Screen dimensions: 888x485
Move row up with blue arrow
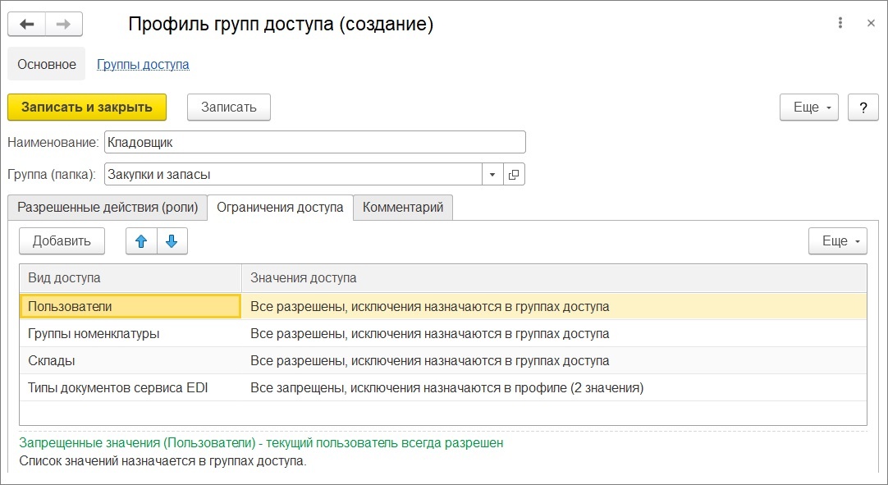(141, 241)
